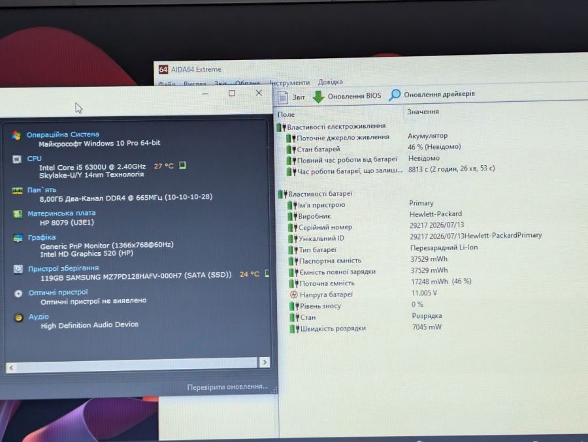
Task: Click the Windows flag icon beside Операційна Система
Action: click(x=16, y=135)
